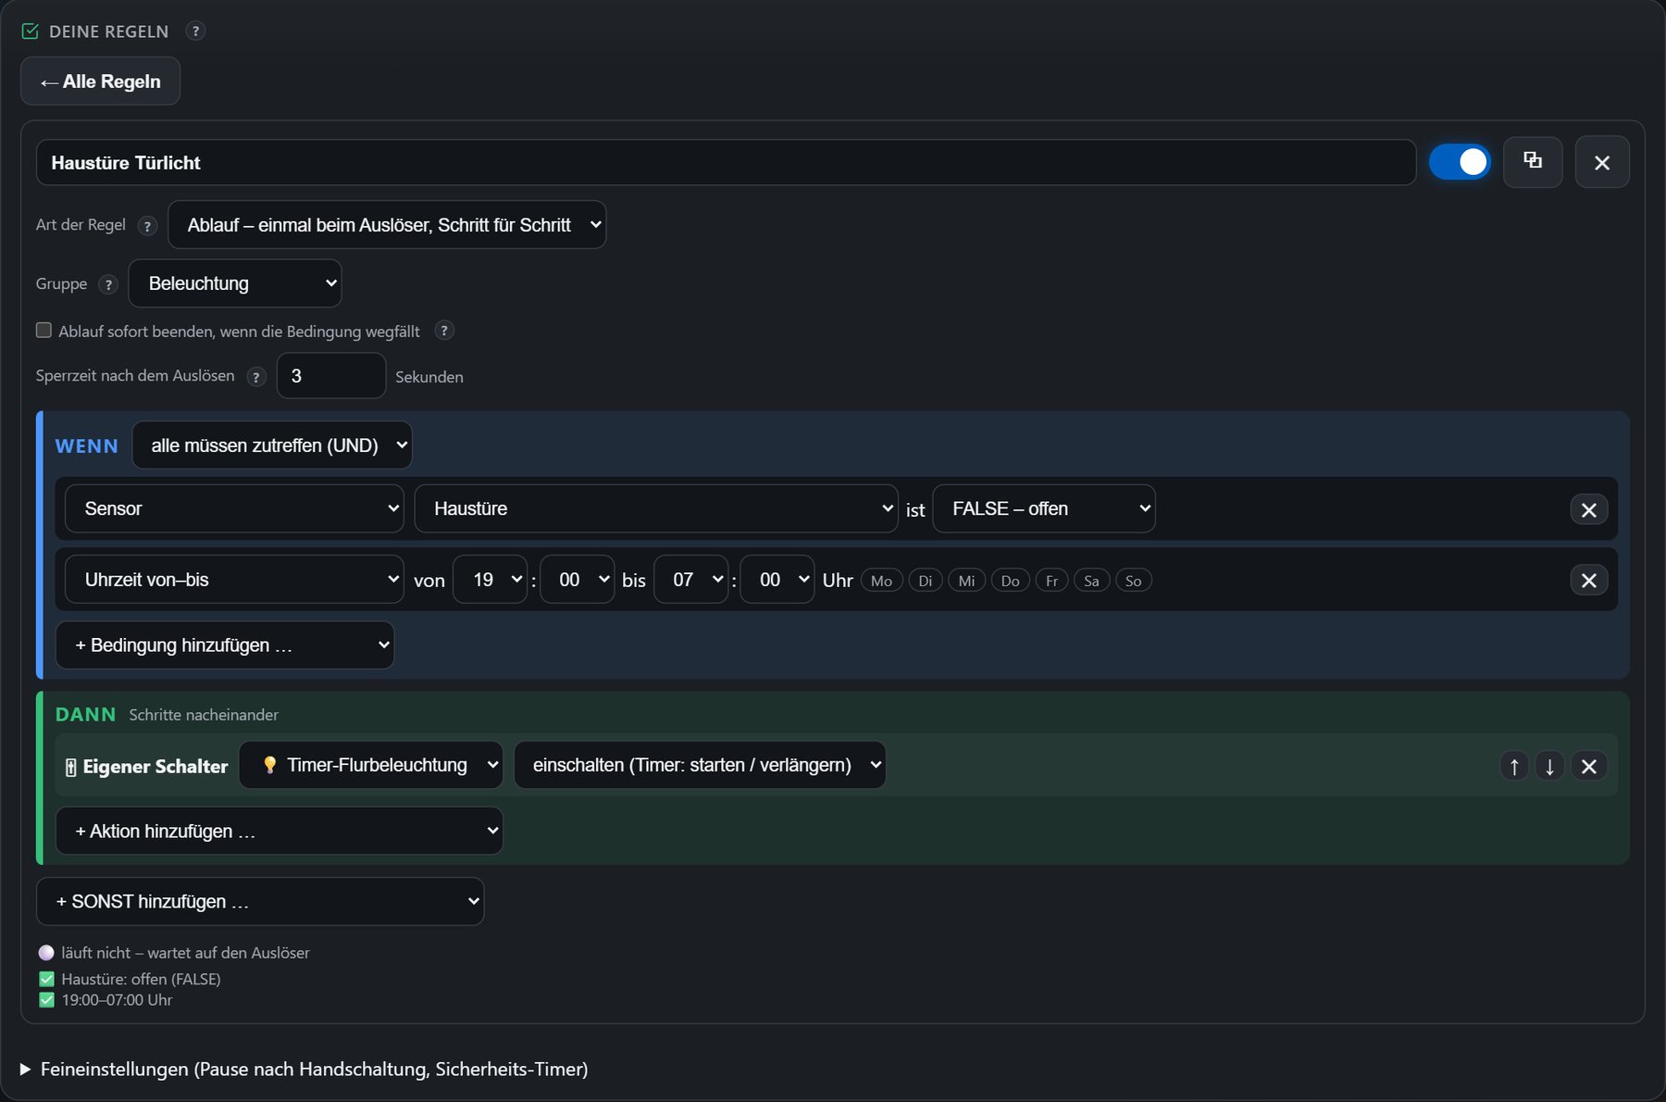Open the Gruppe Beleuchtung dropdown
The width and height of the screenshot is (1666, 1102).
(x=235, y=283)
